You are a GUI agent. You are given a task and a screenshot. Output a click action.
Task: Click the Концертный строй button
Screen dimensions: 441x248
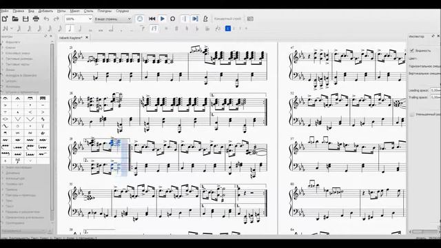(227, 19)
